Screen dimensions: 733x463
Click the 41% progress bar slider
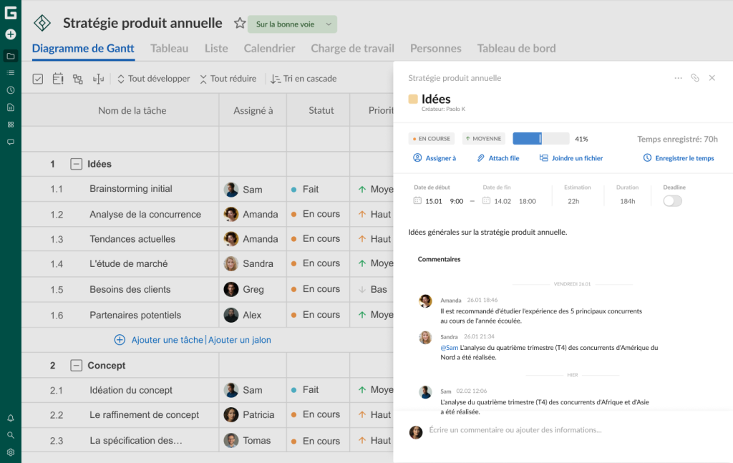pos(541,138)
